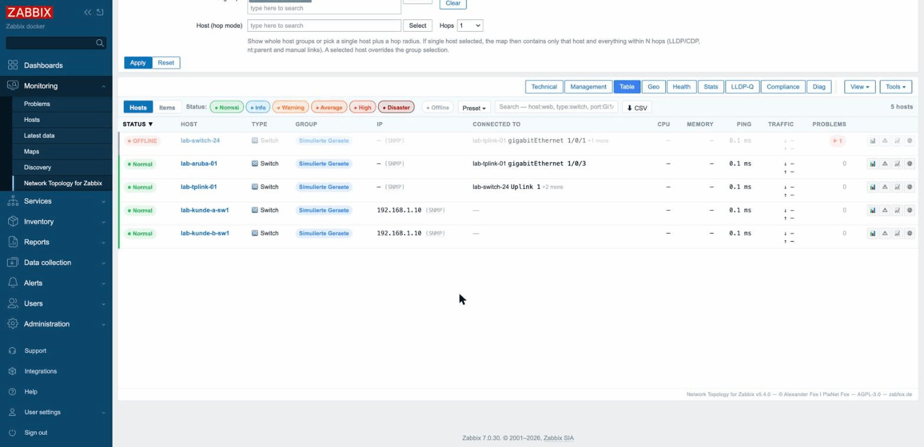Viewport: 924px width, 447px height.
Task: Open bar chart icon for lab-kunde-a-sw1
Action: point(873,210)
